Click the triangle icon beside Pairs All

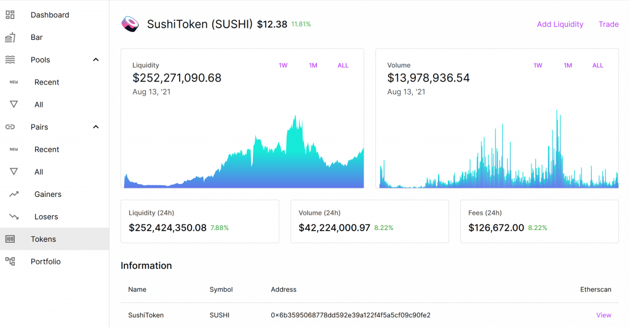[14, 172]
